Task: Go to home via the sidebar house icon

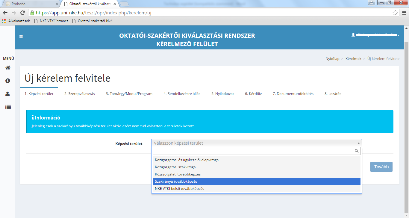Action: [x=8, y=68]
